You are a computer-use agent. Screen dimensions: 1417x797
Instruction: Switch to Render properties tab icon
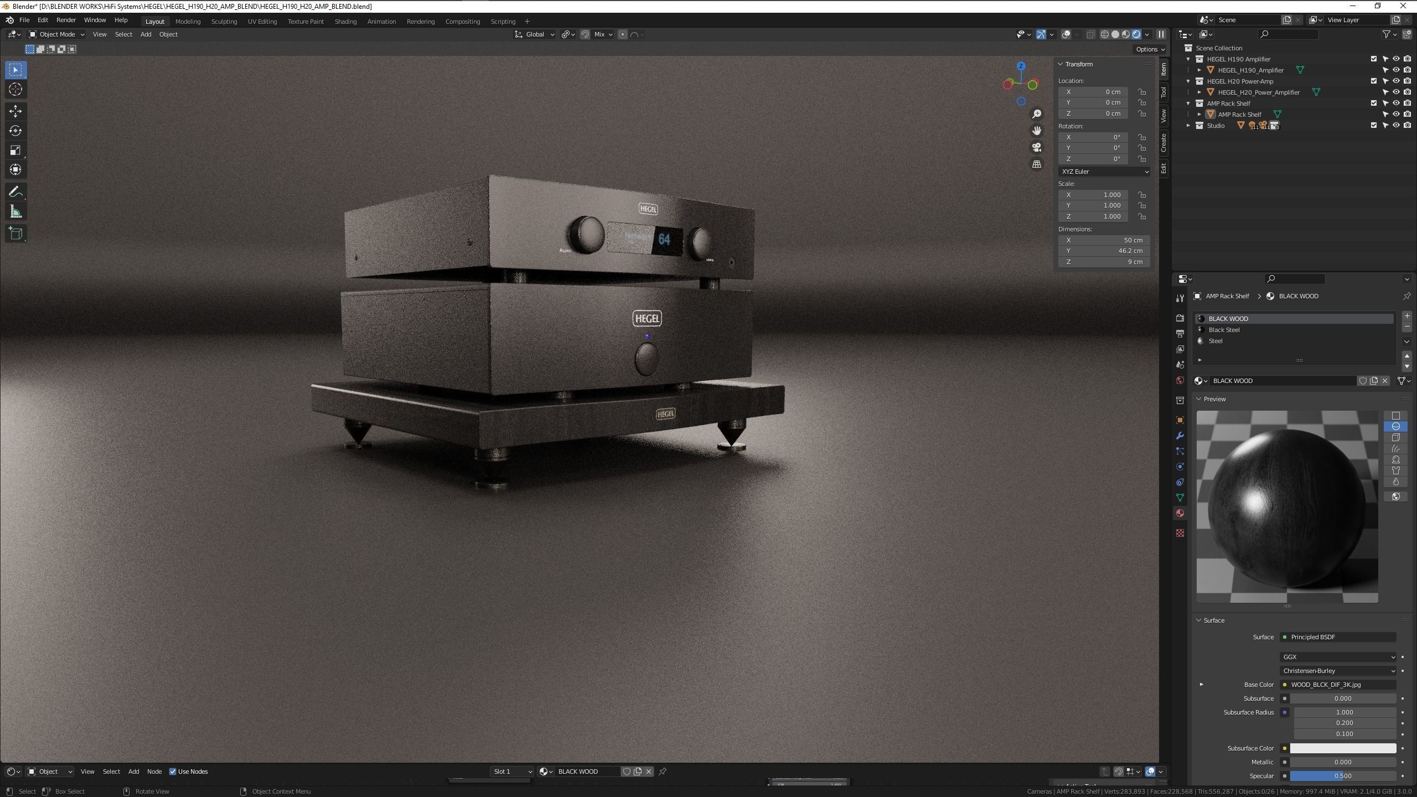tap(1180, 318)
